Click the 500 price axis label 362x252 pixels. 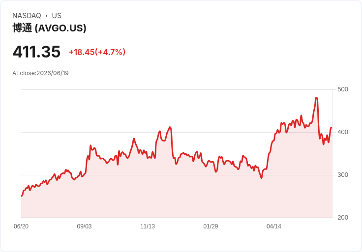[343, 89]
